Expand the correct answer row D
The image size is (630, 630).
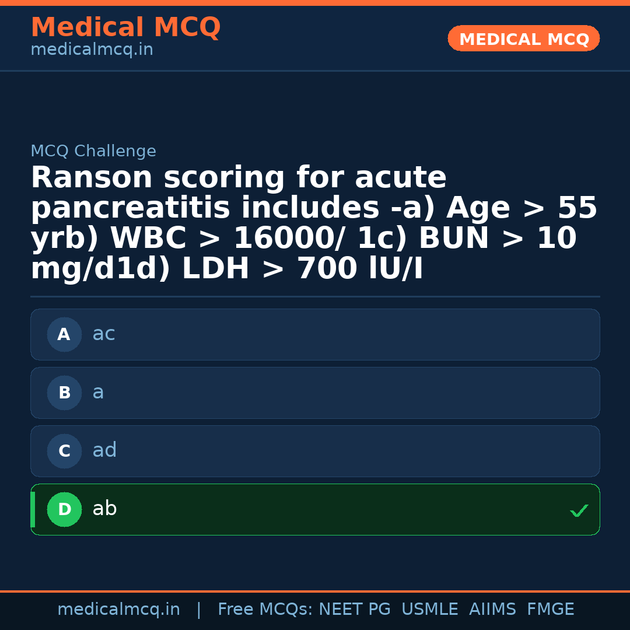coord(315,509)
